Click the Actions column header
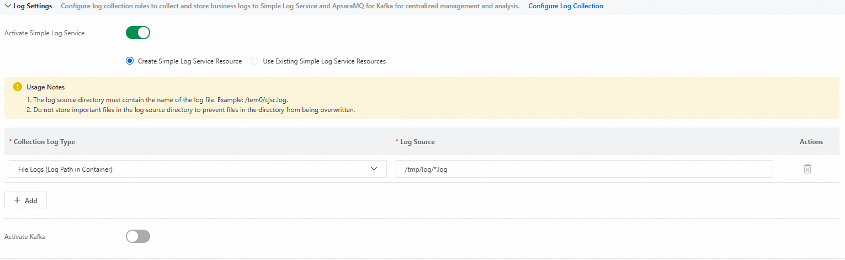This screenshot has width=845, height=260. coord(811,142)
